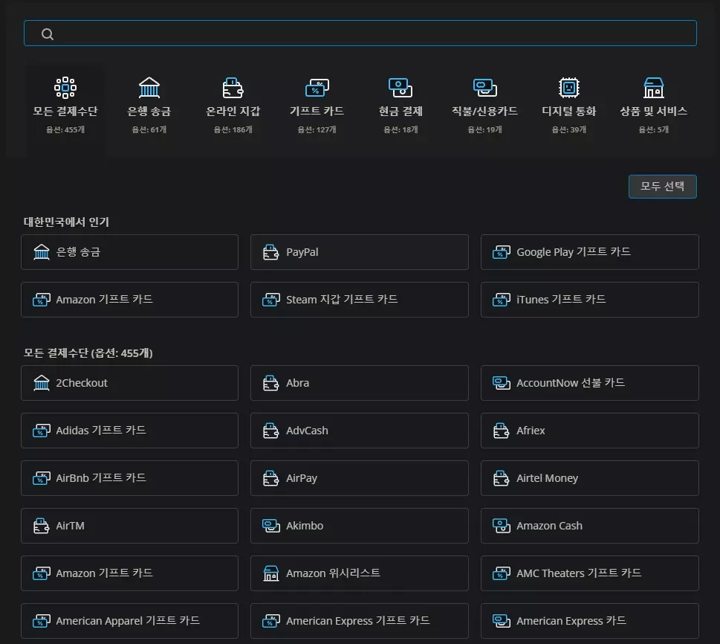Choose Amazon 기프트 카드 under 대한민국에서 인기

129,300
